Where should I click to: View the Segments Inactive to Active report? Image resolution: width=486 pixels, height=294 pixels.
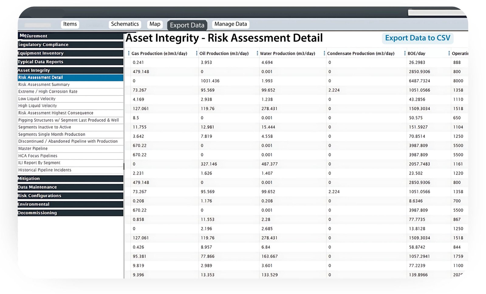45,127
